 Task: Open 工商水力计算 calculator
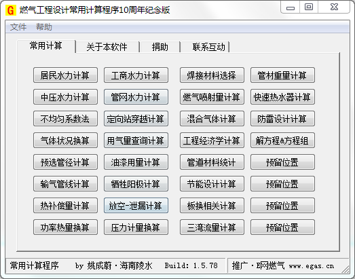click(136, 75)
